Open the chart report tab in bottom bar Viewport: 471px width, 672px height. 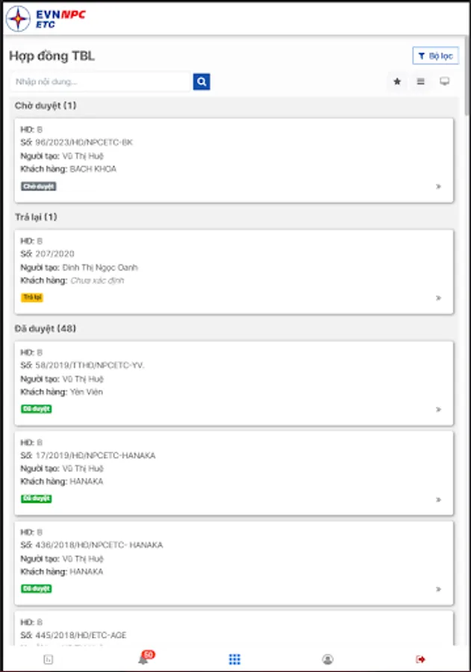point(49,659)
